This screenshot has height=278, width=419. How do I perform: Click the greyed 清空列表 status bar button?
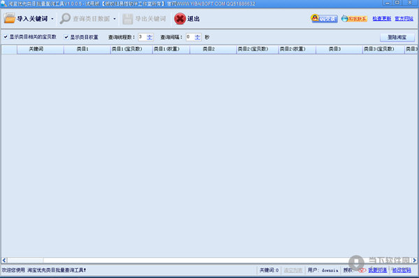pos(293,270)
